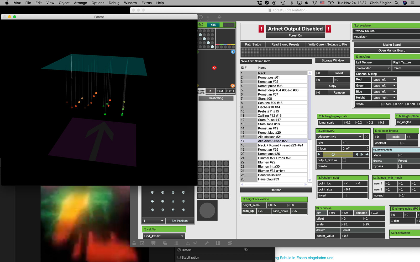Open the Extras menu
The height and width of the screenshot is (262, 420).
click(146, 3)
